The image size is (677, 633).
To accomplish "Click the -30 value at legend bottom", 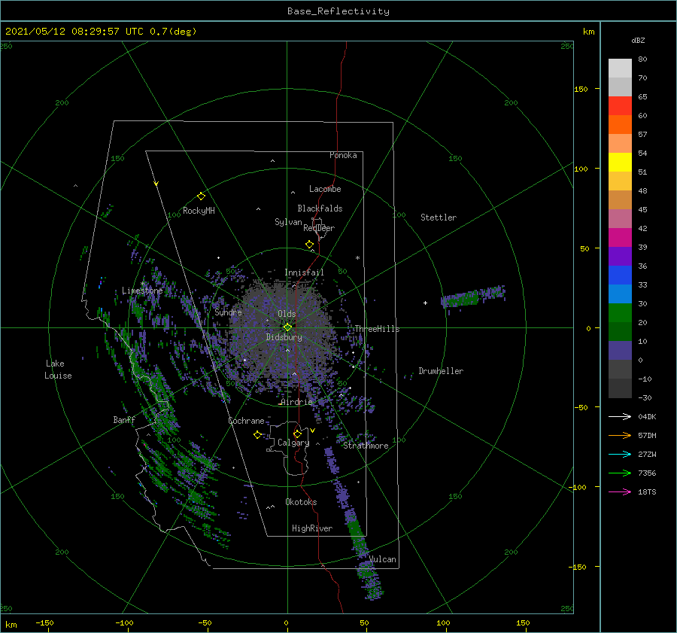I will pyautogui.click(x=645, y=398).
